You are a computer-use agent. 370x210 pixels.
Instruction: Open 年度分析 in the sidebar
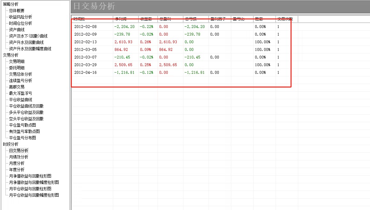[17, 170]
